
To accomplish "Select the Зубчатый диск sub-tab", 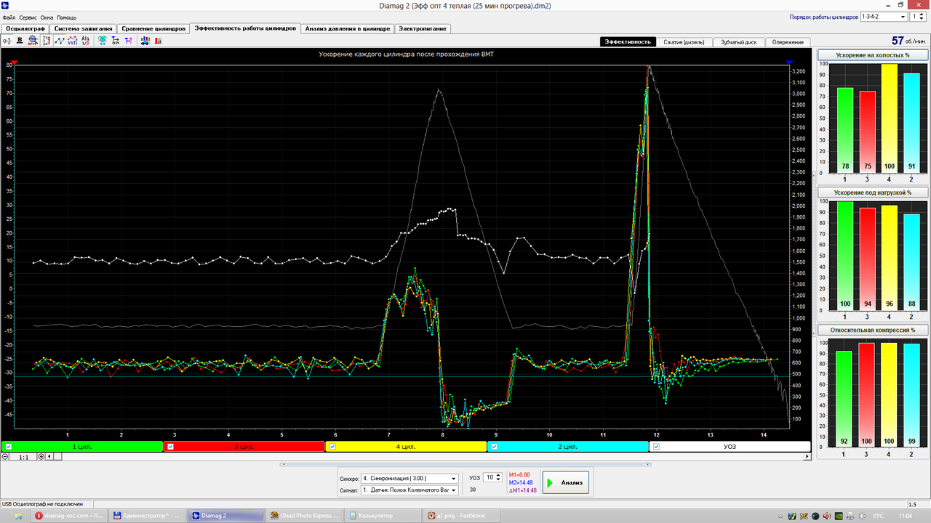I will tap(739, 41).
